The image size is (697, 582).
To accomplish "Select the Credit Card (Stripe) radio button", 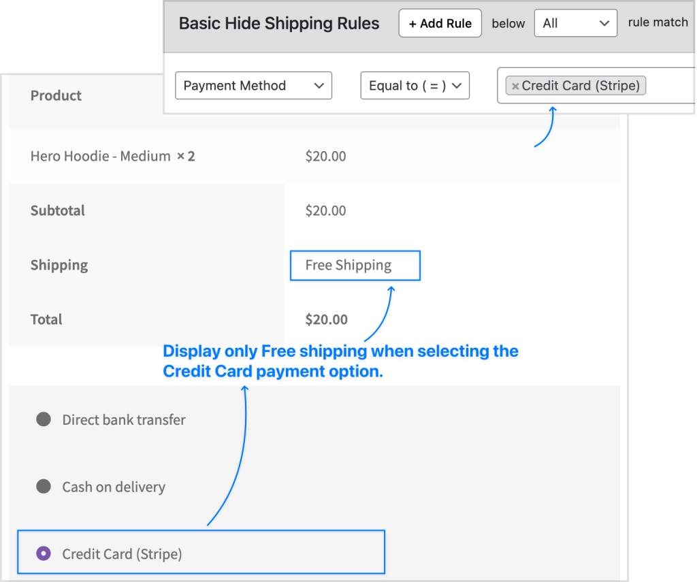I will click(44, 553).
